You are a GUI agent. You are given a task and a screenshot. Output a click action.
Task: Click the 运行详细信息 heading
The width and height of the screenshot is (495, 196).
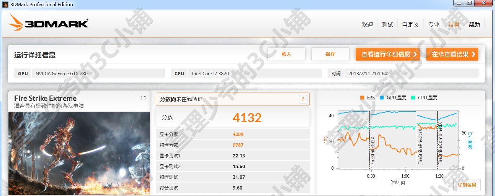(x=35, y=55)
